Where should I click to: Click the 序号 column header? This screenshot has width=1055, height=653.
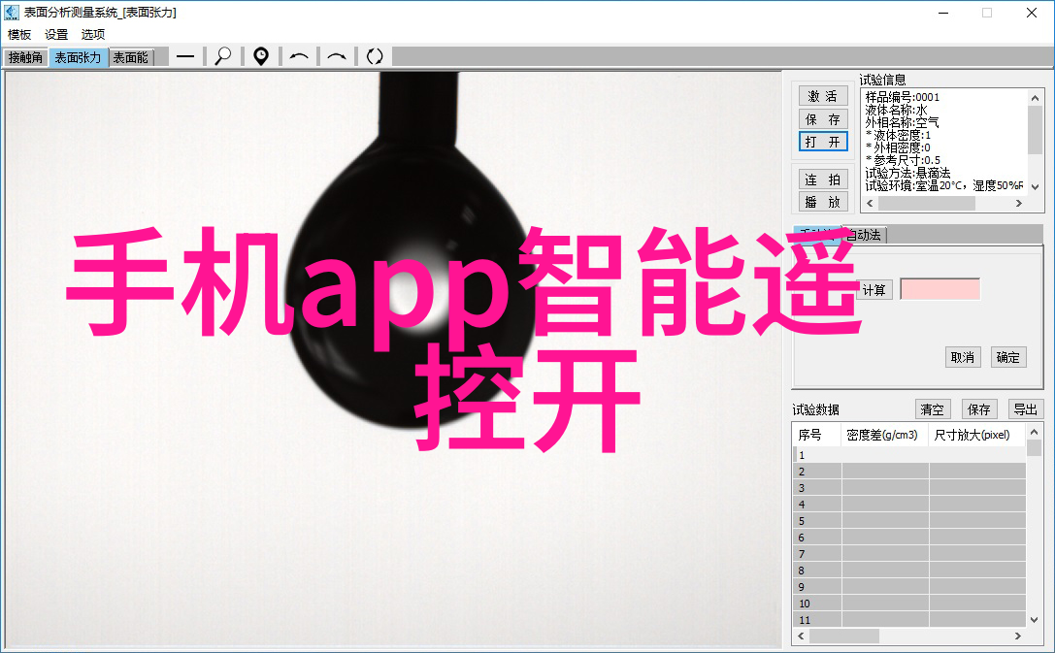tap(817, 435)
